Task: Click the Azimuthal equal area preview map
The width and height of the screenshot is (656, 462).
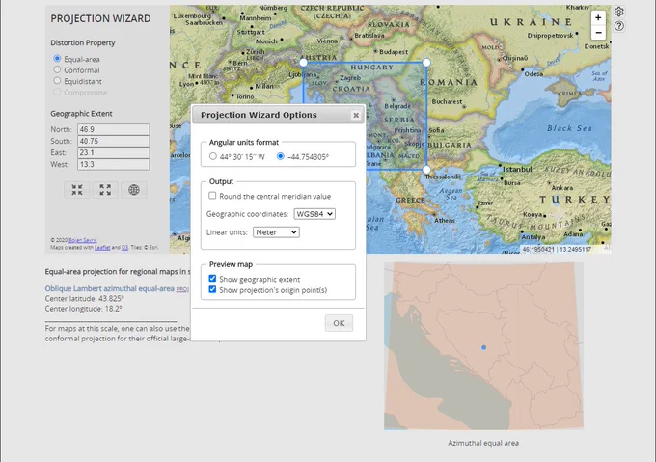Action: [x=483, y=346]
